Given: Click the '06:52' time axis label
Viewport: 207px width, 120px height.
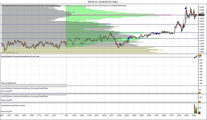Looking at the screenshot, I should click(x=164, y=115).
